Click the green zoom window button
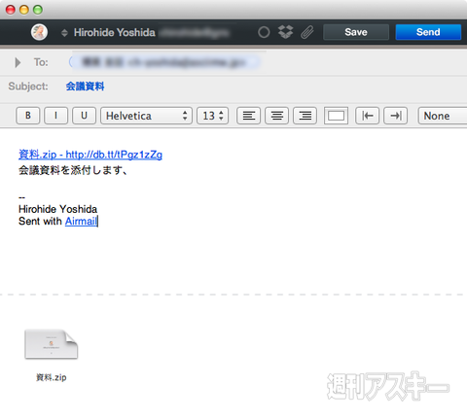467x419 pixels. [x=38, y=10]
